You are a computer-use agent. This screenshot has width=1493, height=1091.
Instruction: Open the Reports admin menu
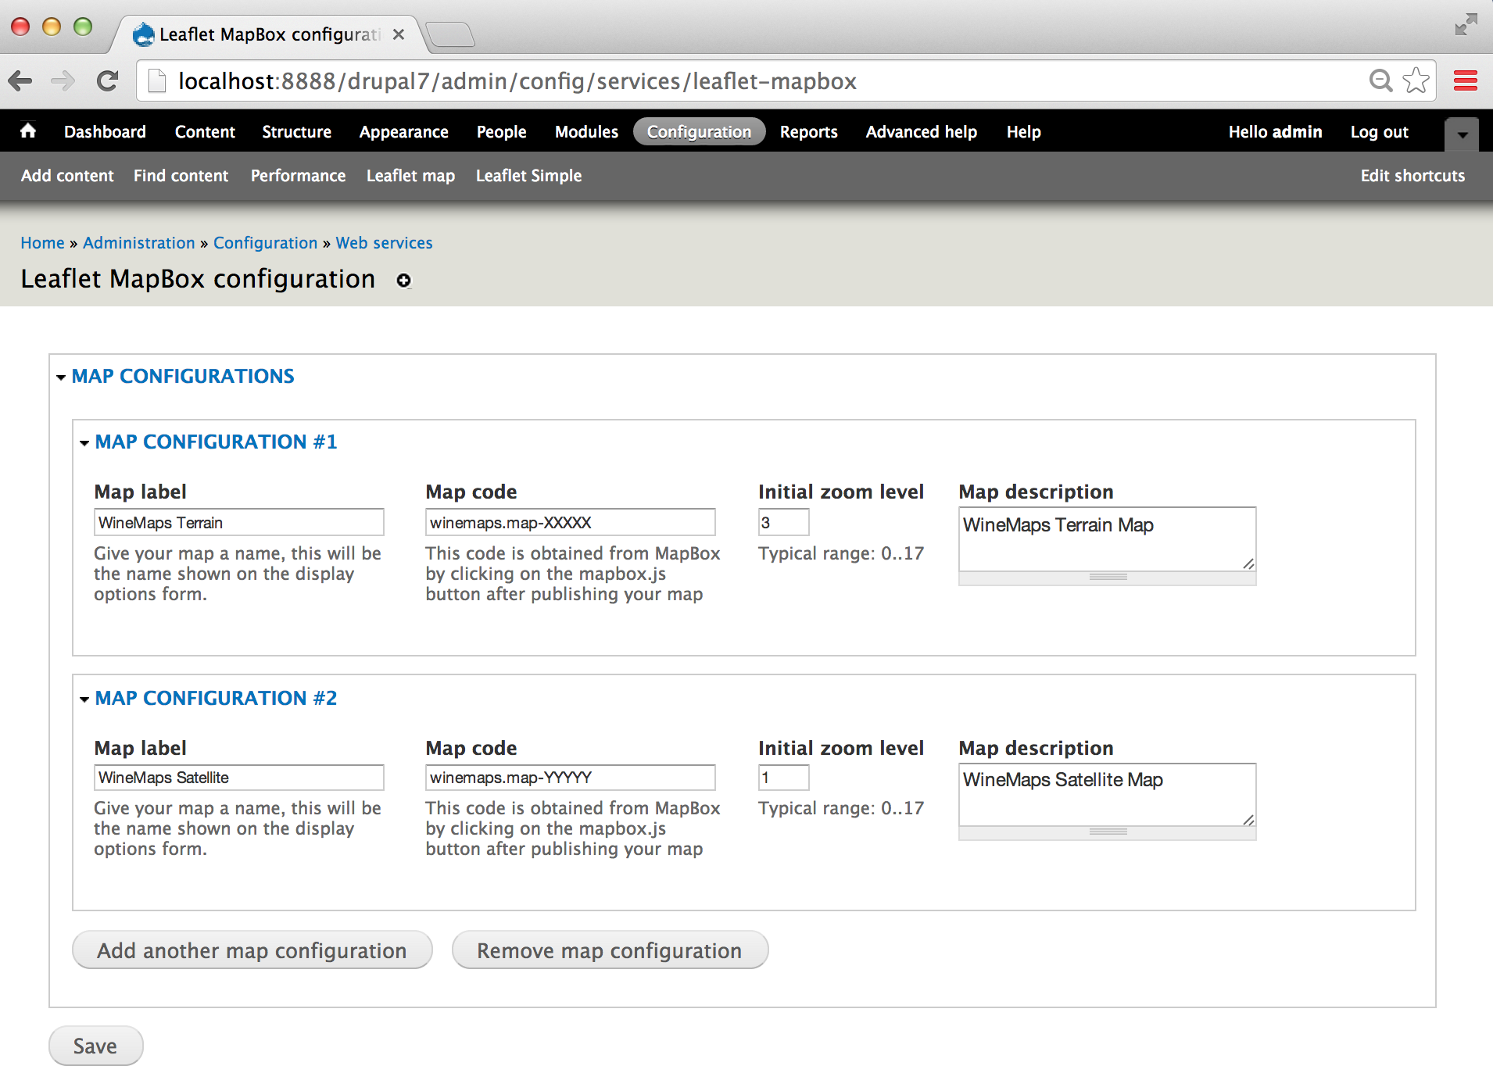click(x=808, y=132)
